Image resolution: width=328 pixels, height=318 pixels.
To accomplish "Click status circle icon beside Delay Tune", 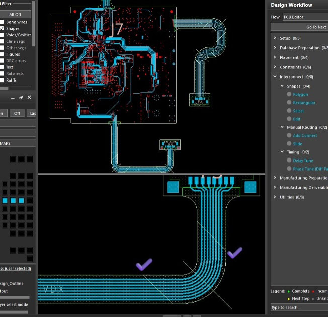I will pos(289,161).
